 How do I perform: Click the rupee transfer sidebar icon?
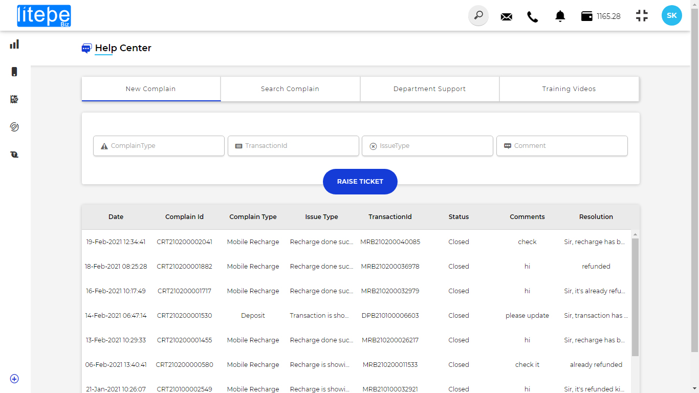coord(14,154)
